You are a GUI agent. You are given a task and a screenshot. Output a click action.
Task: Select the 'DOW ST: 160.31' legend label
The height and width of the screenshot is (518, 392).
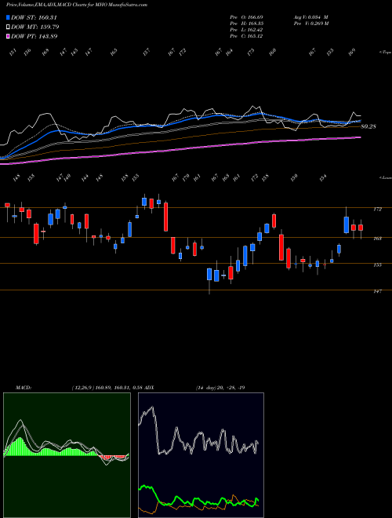click(x=34, y=17)
